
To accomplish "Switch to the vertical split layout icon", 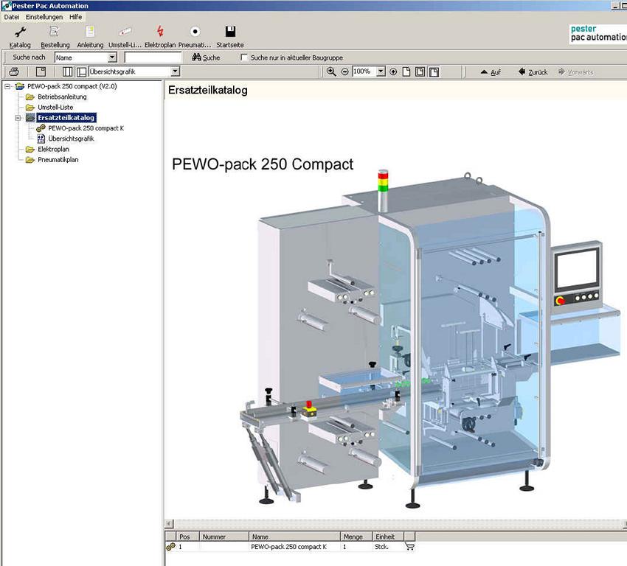I will (68, 71).
